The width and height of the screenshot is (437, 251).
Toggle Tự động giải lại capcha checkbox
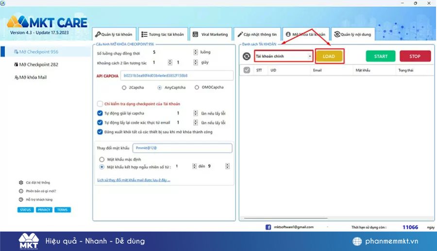[x=100, y=113]
